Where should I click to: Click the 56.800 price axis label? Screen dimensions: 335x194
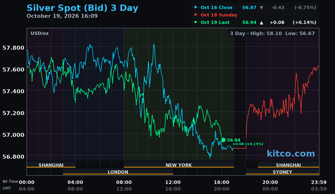coord(13,156)
